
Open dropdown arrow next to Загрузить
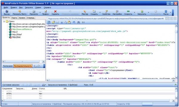[x=148, y=12]
